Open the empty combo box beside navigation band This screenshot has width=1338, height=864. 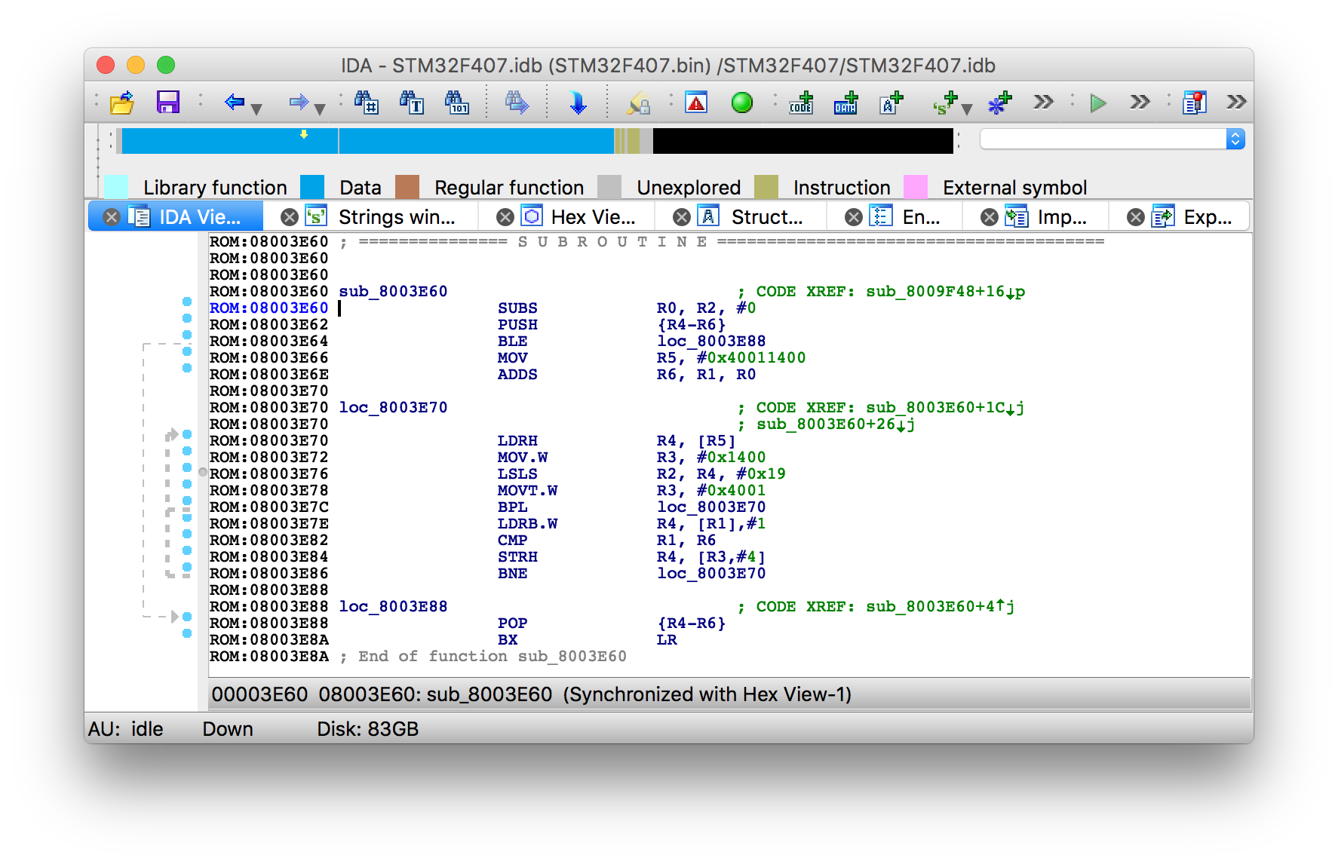coord(1112,139)
